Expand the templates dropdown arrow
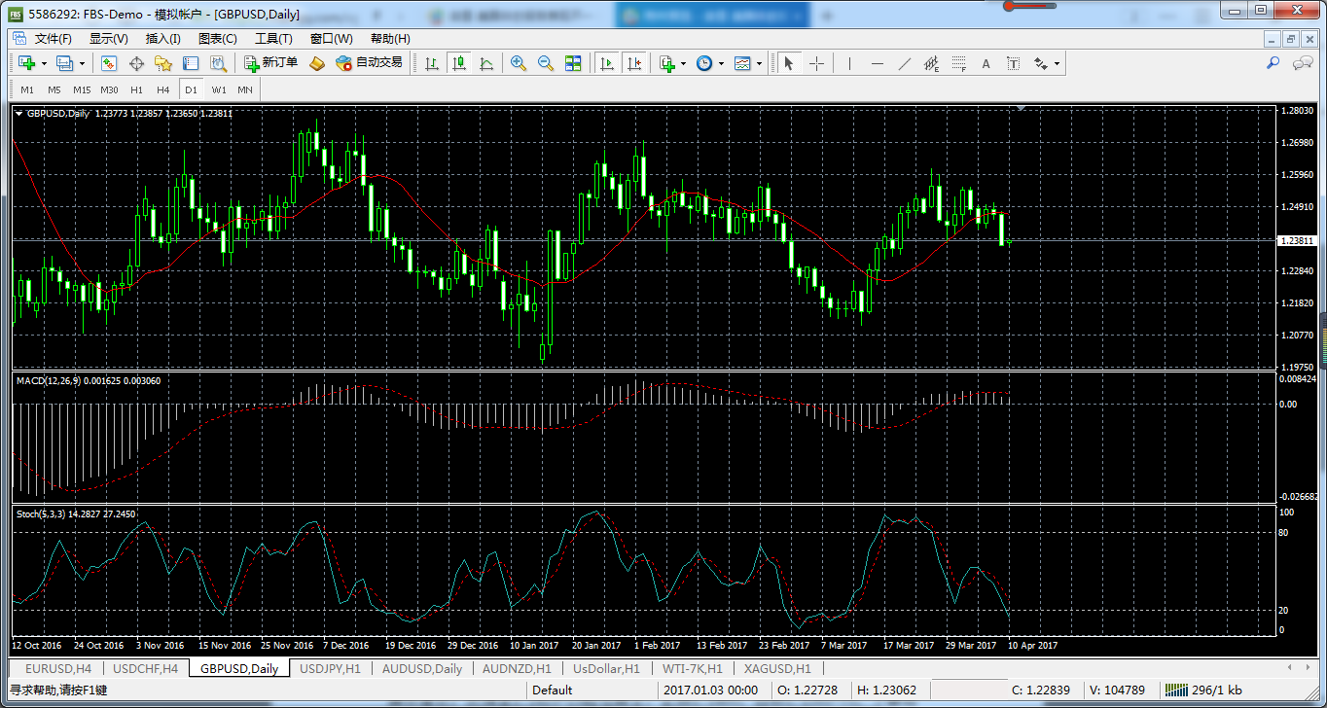Viewport: 1327px width, 708px height. coord(759,63)
